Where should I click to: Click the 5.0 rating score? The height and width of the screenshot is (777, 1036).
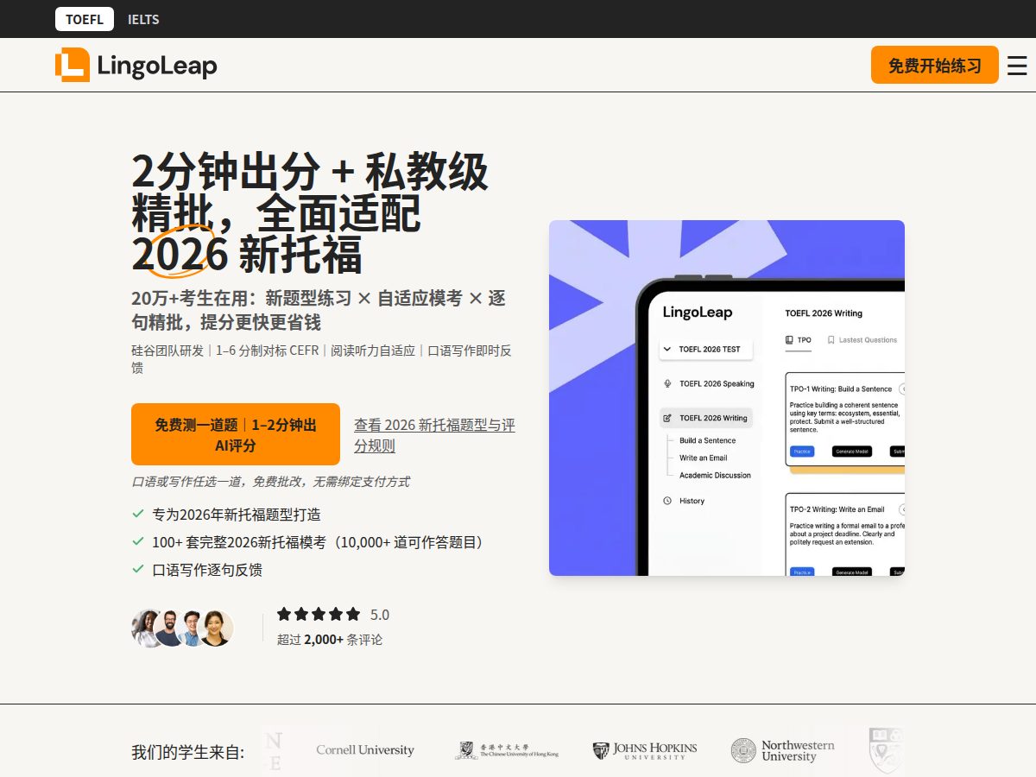click(x=380, y=615)
